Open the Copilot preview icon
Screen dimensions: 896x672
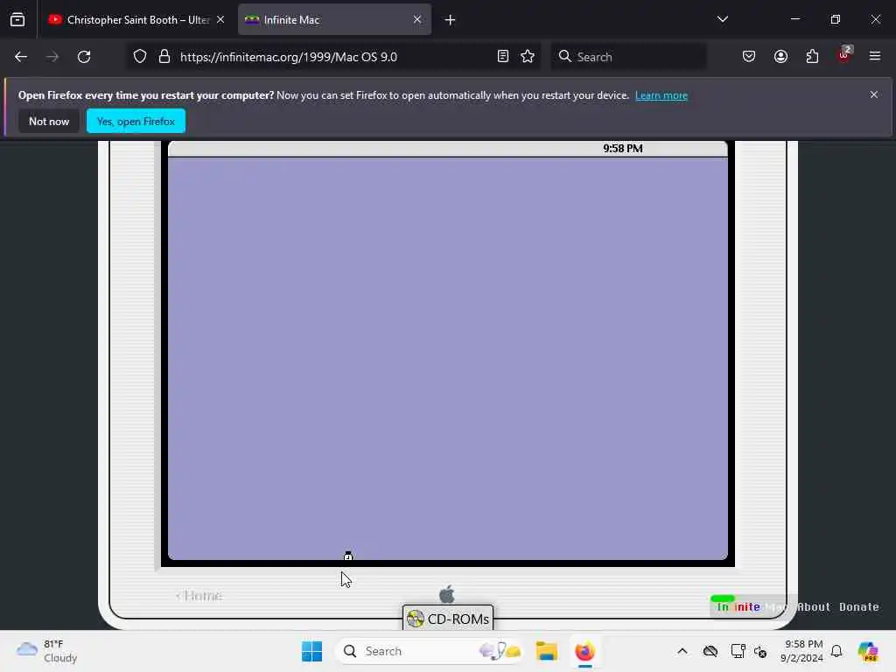point(868,651)
